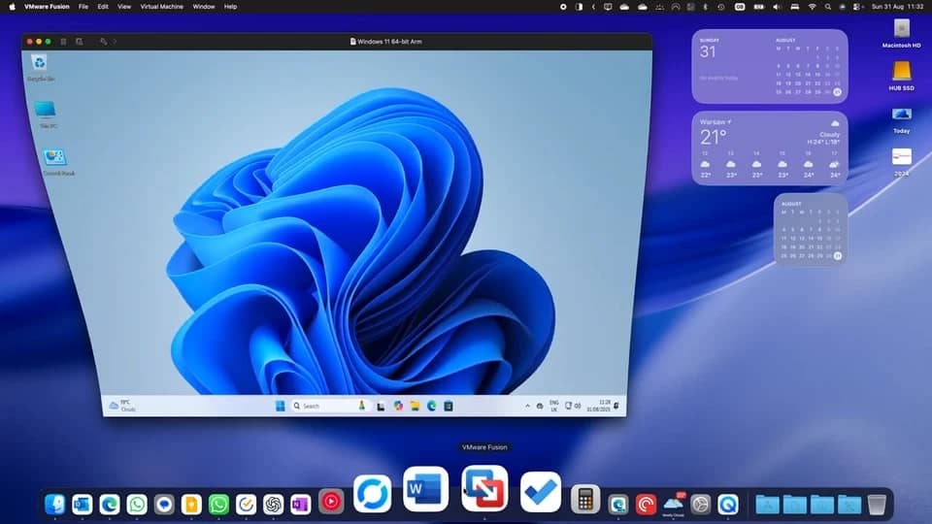
Task: Expand hidden icons chevron in Windows tray
Action: coord(527,406)
